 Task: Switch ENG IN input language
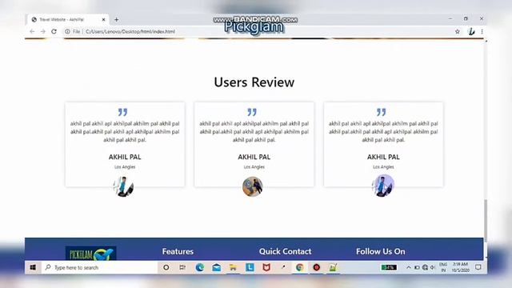tap(443, 267)
